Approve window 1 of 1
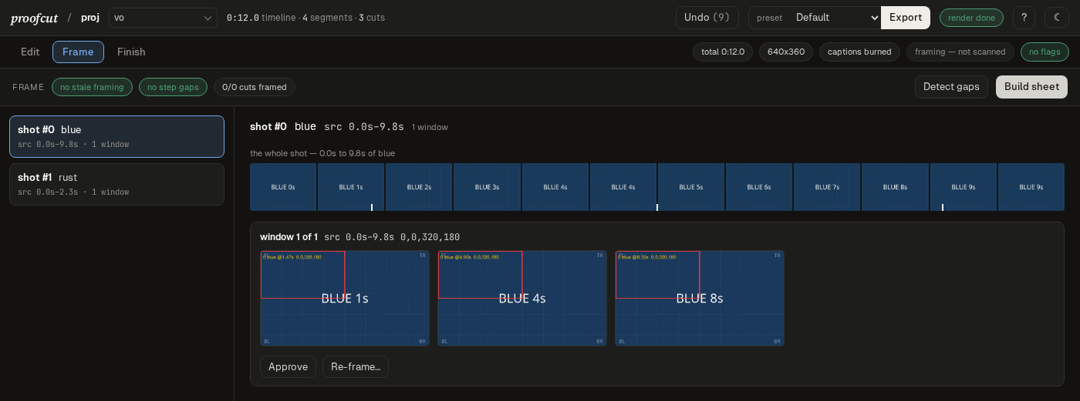The image size is (1080, 401). click(288, 367)
